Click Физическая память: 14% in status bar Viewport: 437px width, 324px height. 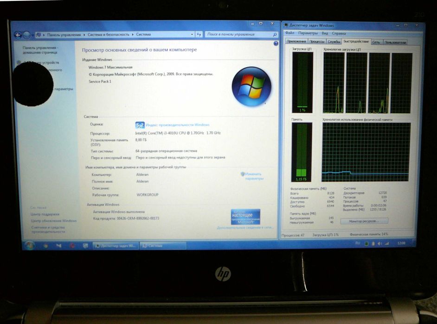click(x=369, y=234)
